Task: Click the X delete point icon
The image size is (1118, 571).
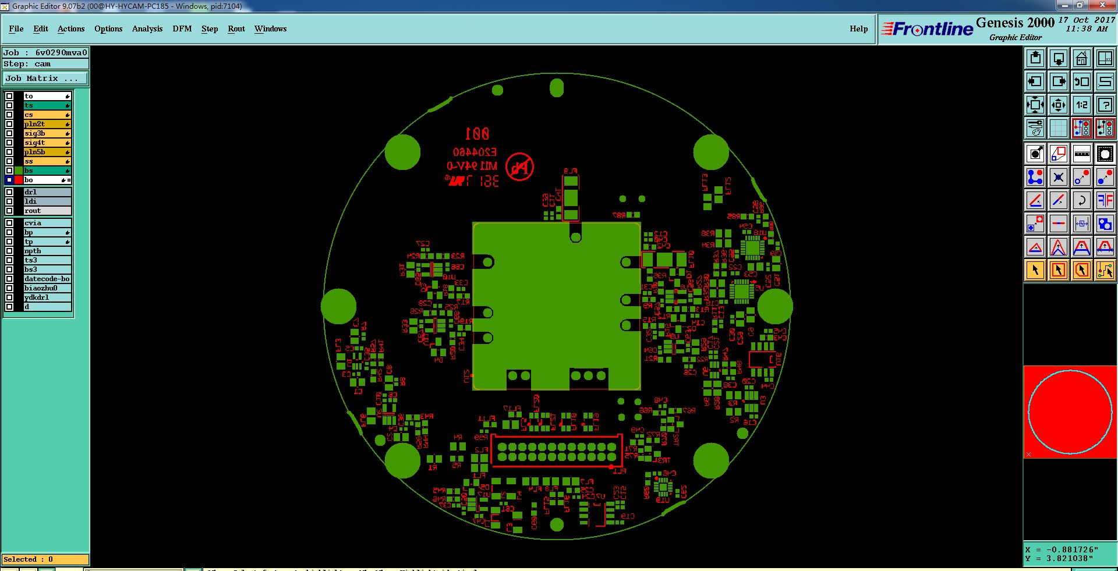Action: (x=1059, y=177)
